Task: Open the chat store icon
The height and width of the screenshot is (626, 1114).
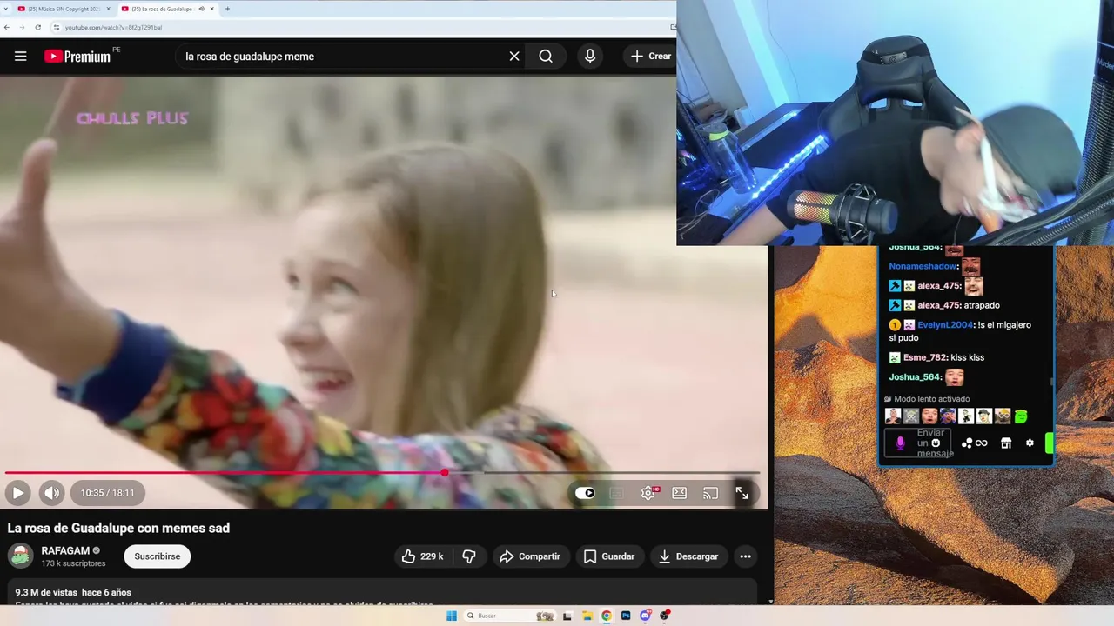Action: (1006, 443)
